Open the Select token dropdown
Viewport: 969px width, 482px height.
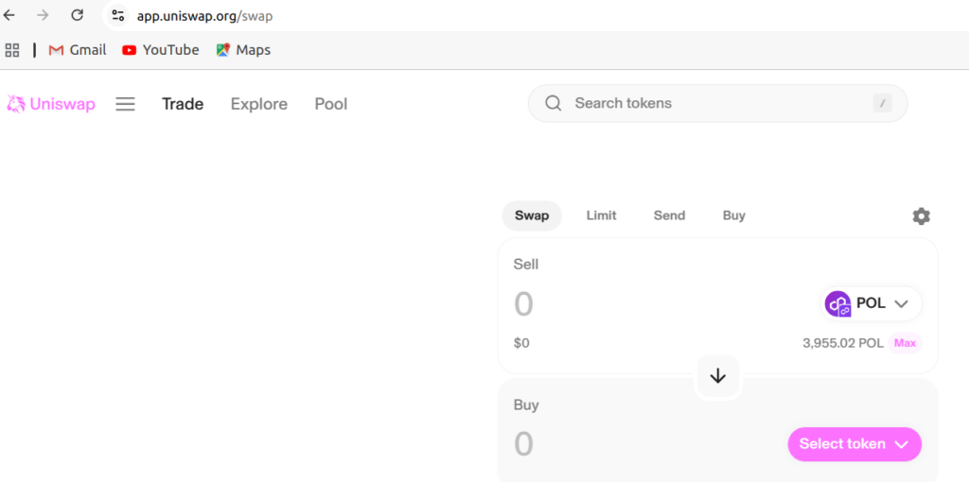coord(854,444)
